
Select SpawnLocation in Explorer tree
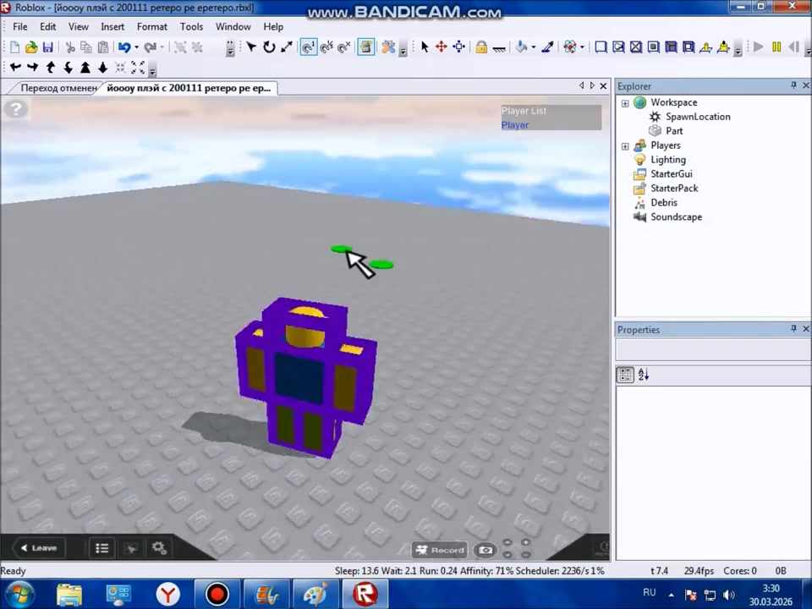point(697,117)
